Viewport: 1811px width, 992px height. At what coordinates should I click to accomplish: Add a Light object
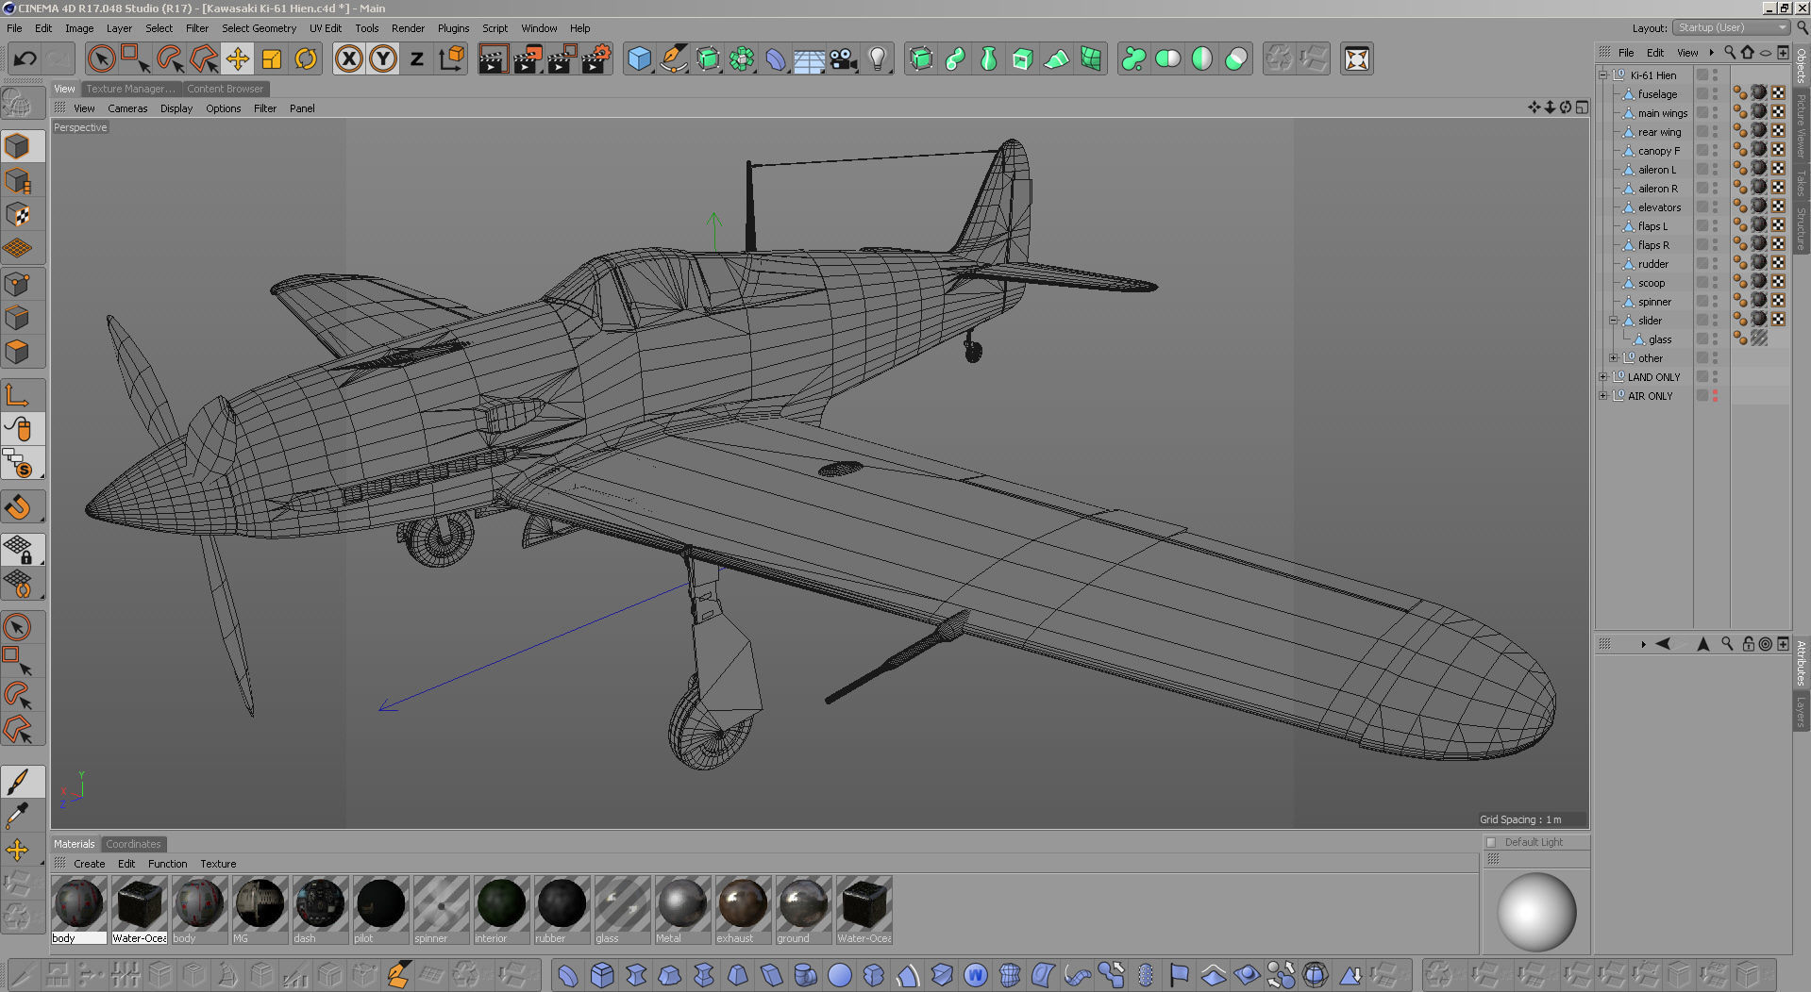point(878,59)
